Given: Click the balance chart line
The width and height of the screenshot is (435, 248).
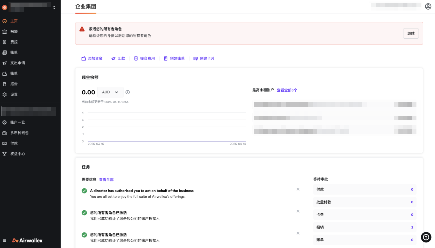Looking at the screenshot, I should [x=167, y=141].
